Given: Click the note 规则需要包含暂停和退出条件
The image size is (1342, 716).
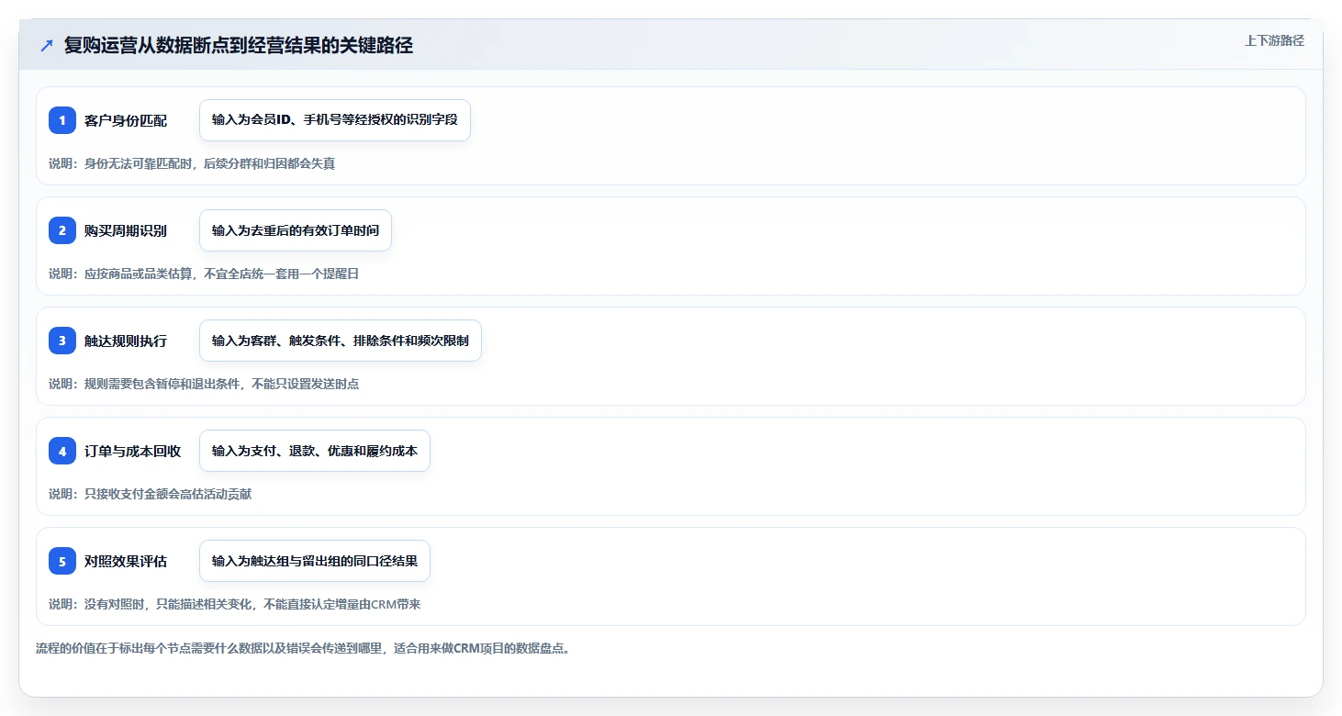Looking at the screenshot, I should 204,384.
